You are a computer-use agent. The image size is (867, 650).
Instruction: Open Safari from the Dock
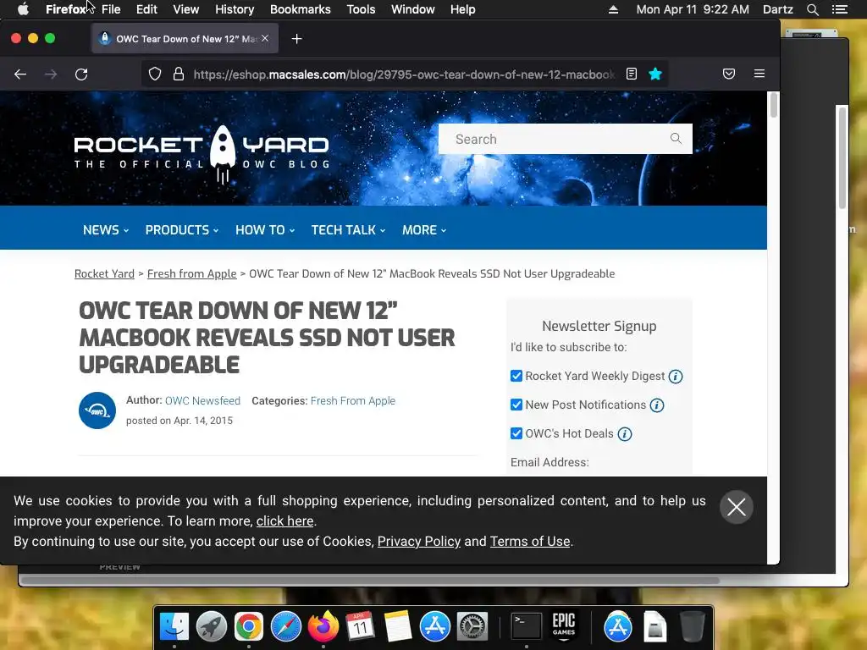point(286,626)
